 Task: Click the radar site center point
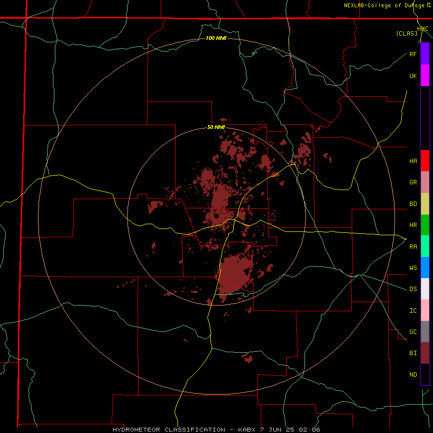pyautogui.click(x=216, y=216)
